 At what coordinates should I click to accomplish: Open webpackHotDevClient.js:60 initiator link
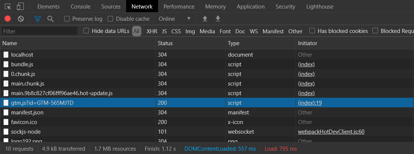tap(331, 132)
